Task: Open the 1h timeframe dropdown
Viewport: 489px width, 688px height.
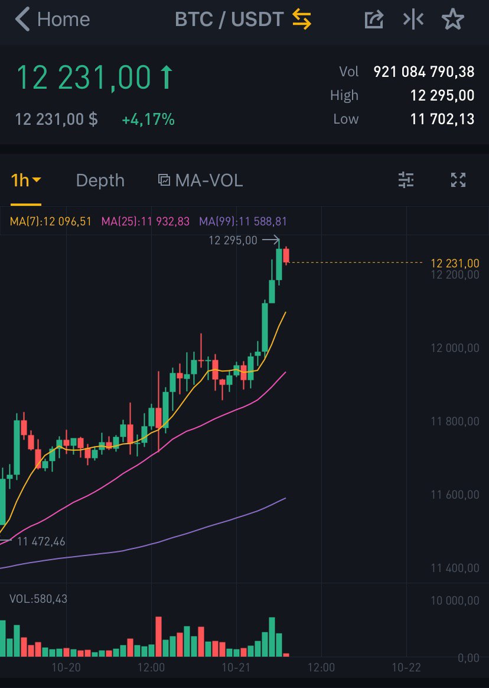Action: pos(26,180)
